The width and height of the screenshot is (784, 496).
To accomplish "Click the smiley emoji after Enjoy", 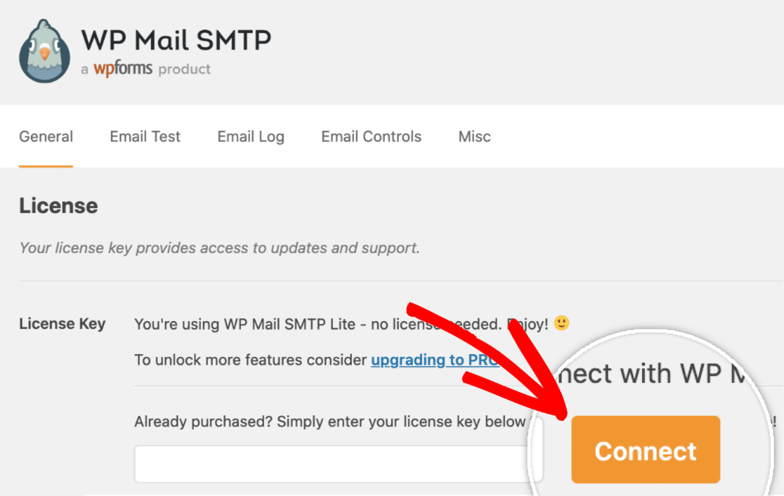I will pyautogui.click(x=561, y=323).
